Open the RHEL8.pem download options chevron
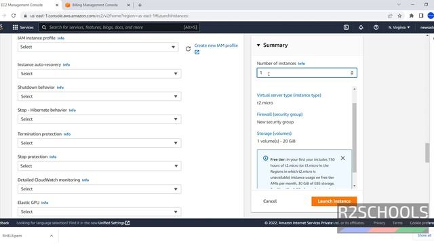434x244 pixels. [52, 236]
